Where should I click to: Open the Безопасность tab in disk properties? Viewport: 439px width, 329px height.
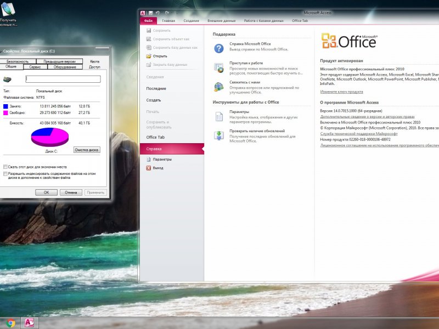pos(18,61)
